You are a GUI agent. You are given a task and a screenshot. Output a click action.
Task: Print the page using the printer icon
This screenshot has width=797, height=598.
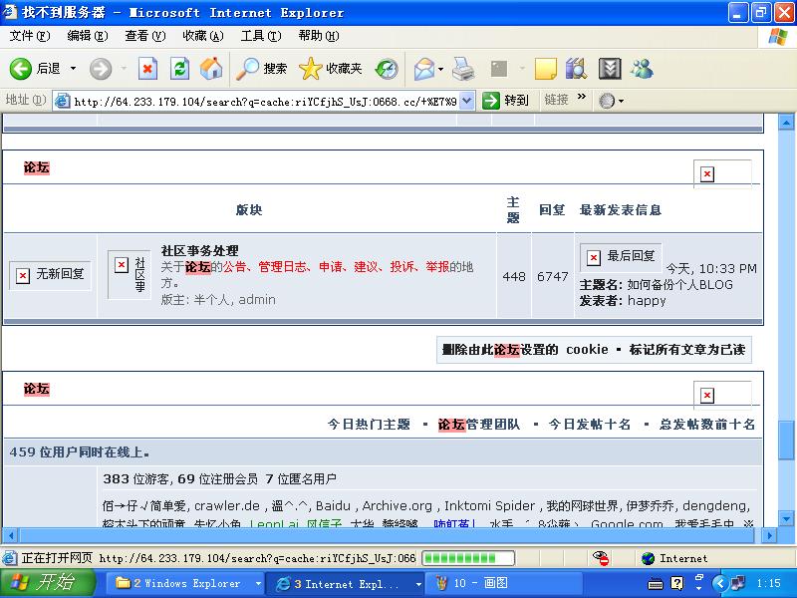coord(463,69)
